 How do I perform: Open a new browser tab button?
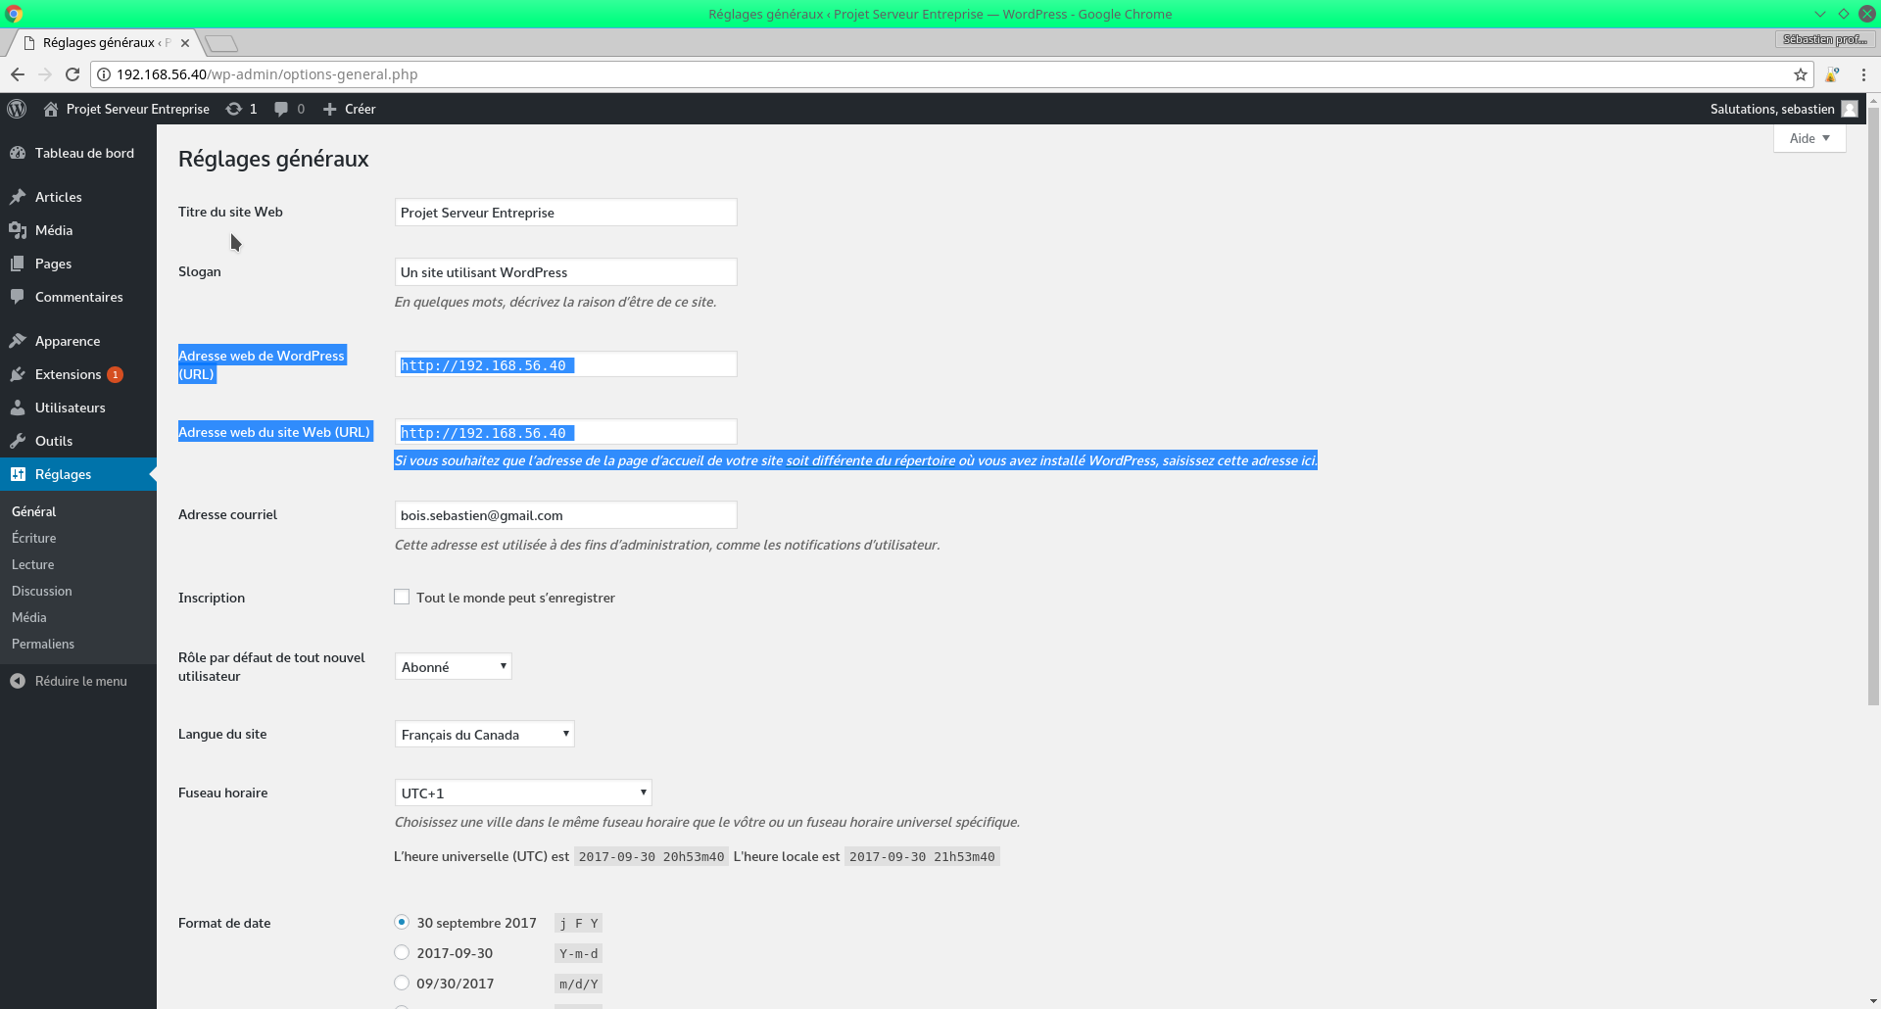point(222,43)
